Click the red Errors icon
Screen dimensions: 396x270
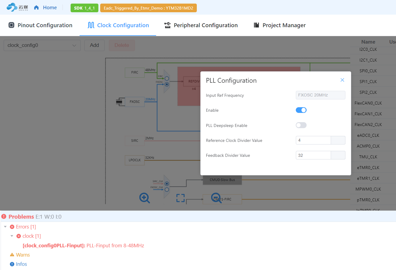[12, 227]
